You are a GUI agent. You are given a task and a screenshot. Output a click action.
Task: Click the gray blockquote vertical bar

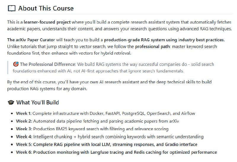point(8,67)
